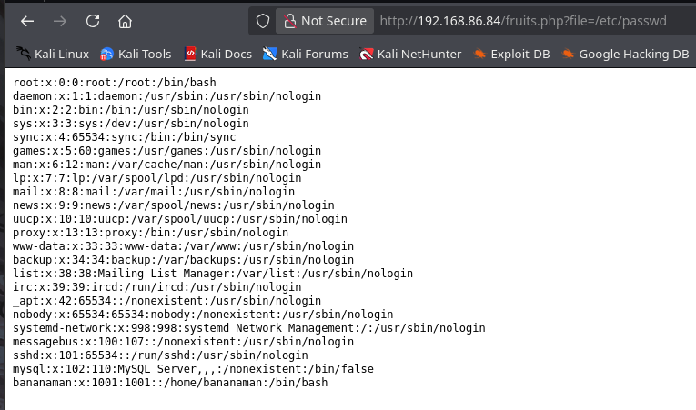Open the Kali Tools bookmark
The width and height of the screenshot is (696, 410).
pos(136,55)
